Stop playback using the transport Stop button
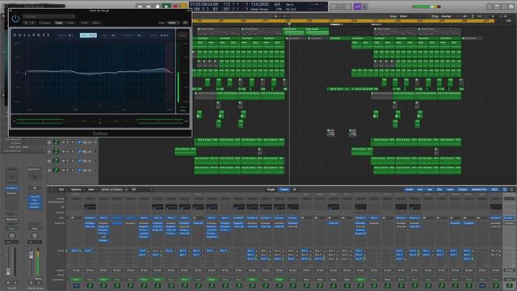 (x=158, y=6)
